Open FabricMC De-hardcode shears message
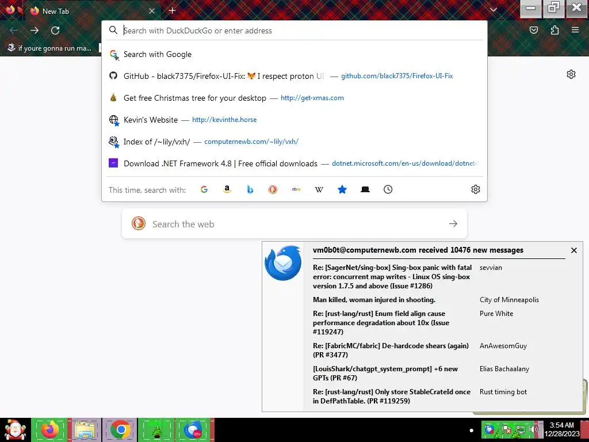589x442 pixels. pos(391,350)
